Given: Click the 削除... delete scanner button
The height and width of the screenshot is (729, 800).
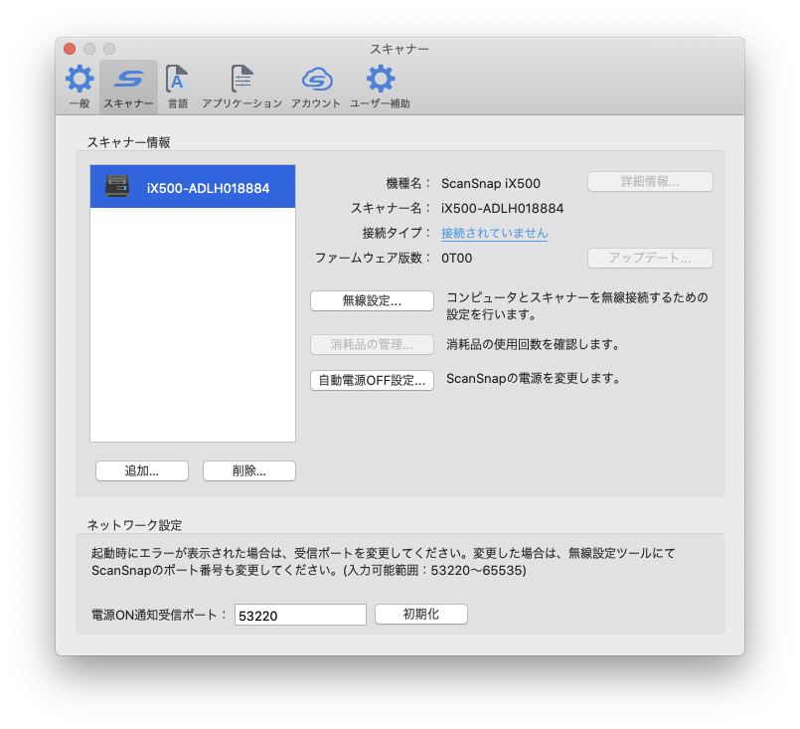Looking at the screenshot, I should 249,471.
